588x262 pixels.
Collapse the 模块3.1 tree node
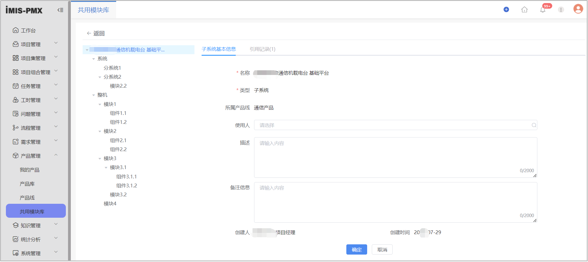click(x=106, y=168)
